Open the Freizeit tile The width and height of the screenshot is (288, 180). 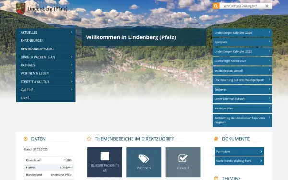click(x=183, y=162)
